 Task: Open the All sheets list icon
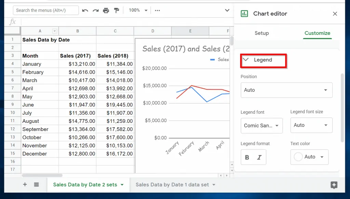point(37,185)
